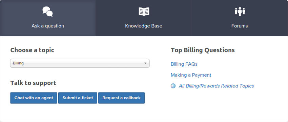
Task: Start a Chat with an agent
Action: tap(34, 98)
